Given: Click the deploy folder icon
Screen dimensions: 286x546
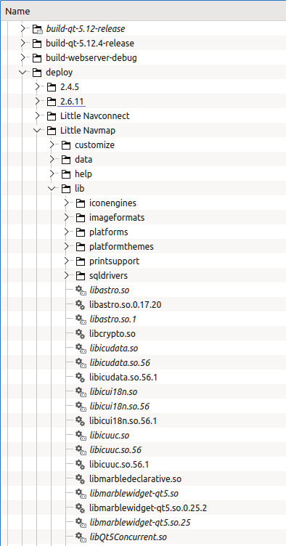Looking at the screenshot, I should pos(36,73).
